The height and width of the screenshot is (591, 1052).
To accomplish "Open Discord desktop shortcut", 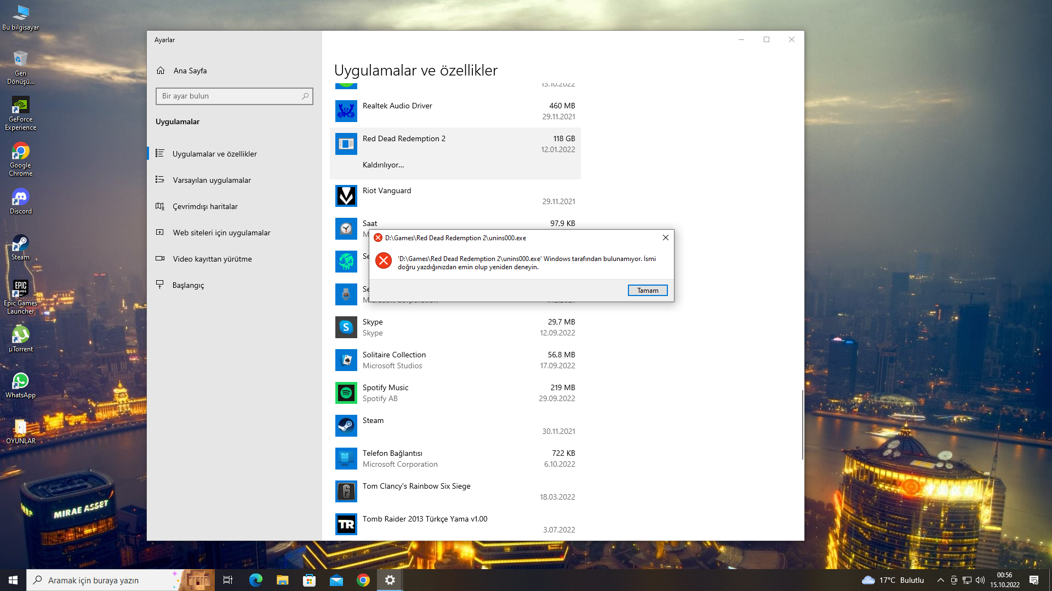I will pyautogui.click(x=20, y=201).
